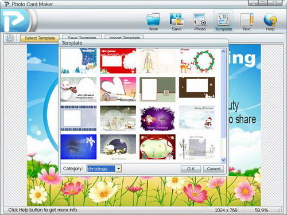Open the Save Template tab
The height and width of the screenshot is (215, 287).
[82, 38]
